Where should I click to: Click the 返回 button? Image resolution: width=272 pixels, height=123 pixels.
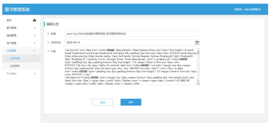tap(102, 102)
